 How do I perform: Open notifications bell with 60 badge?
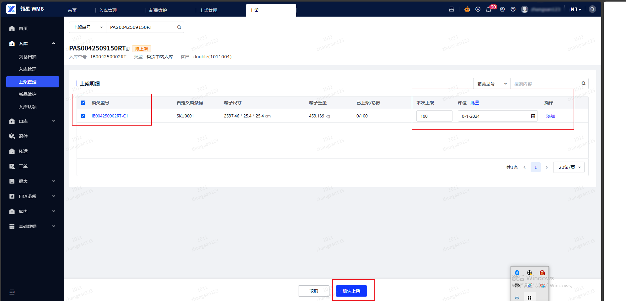(489, 9)
